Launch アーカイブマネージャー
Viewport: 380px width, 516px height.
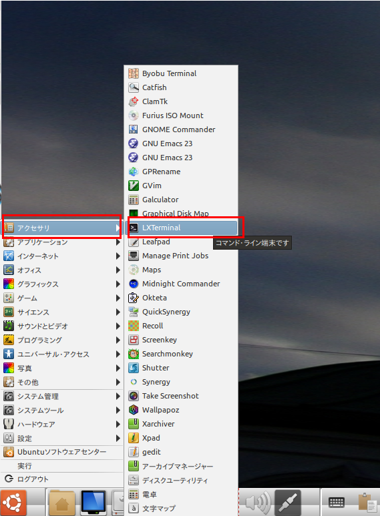(x=181, y=466)
